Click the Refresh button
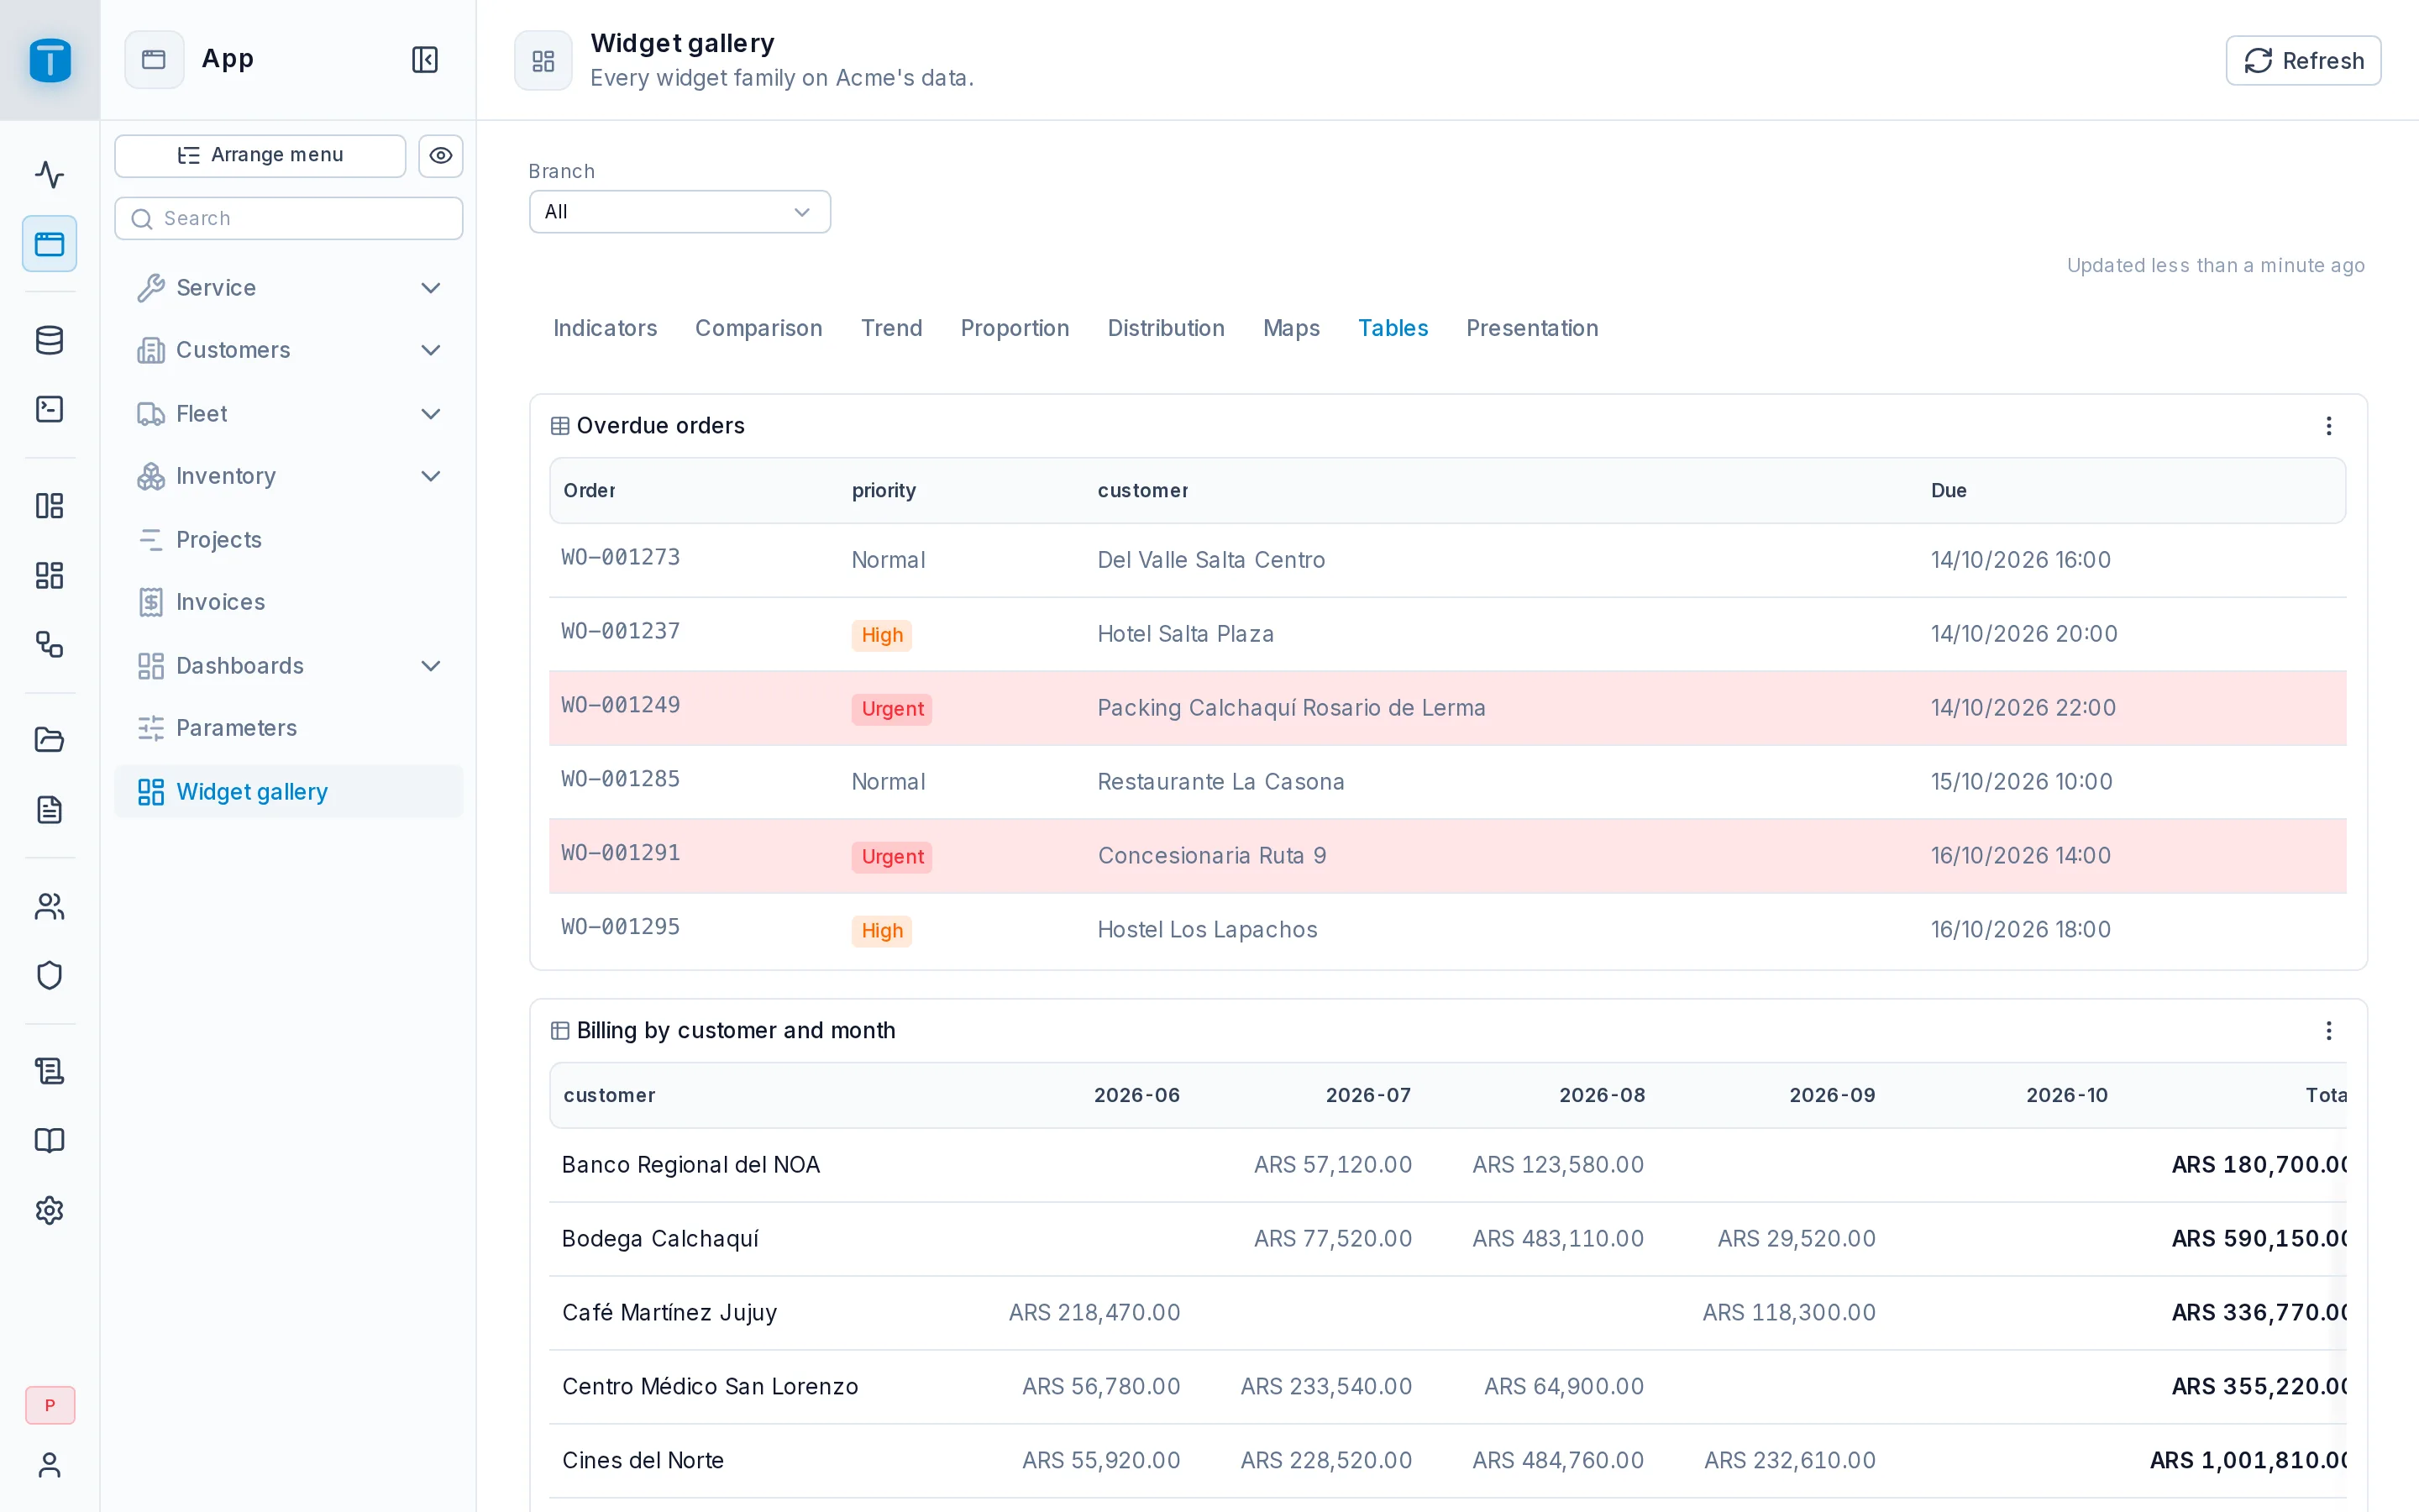 [x=2303, y=61]
